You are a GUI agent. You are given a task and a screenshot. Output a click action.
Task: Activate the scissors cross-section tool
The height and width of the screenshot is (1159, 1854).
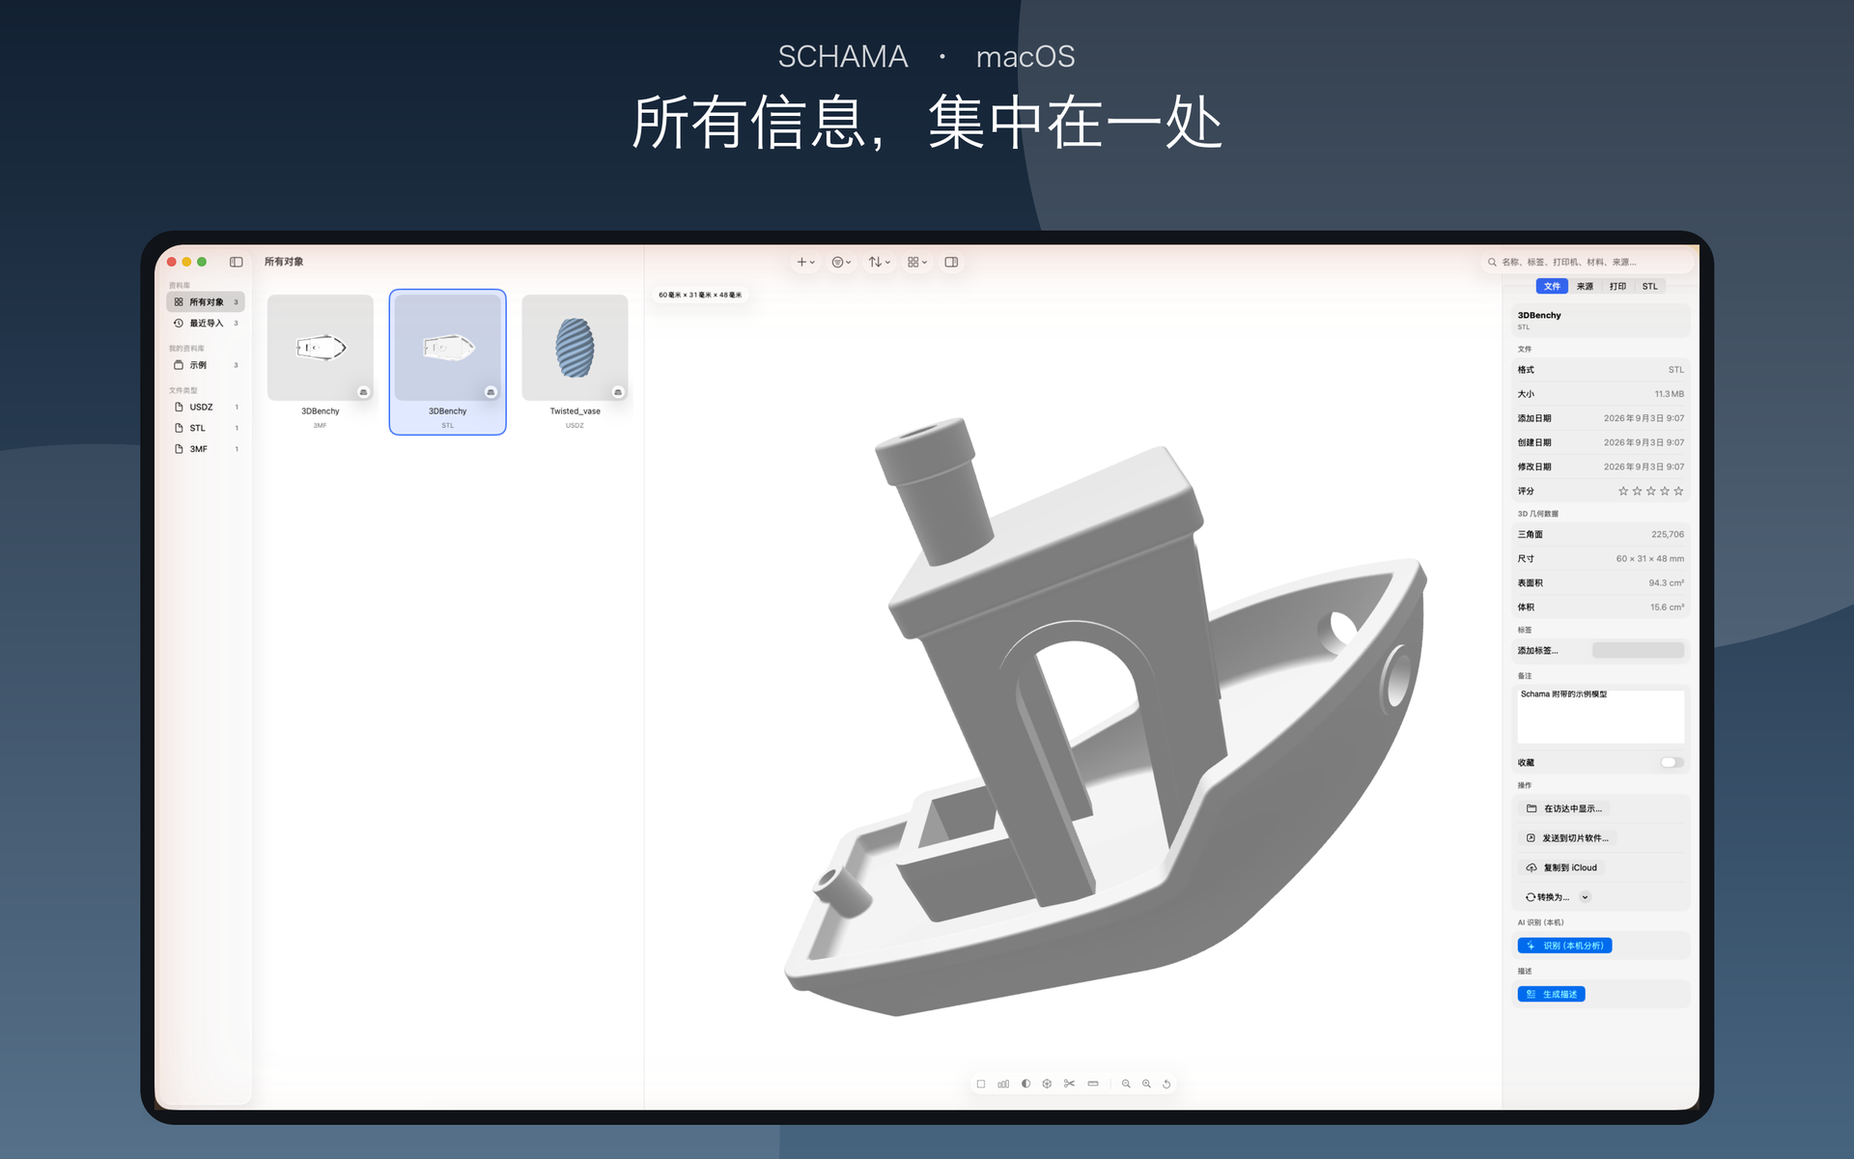(1069, 1084)
